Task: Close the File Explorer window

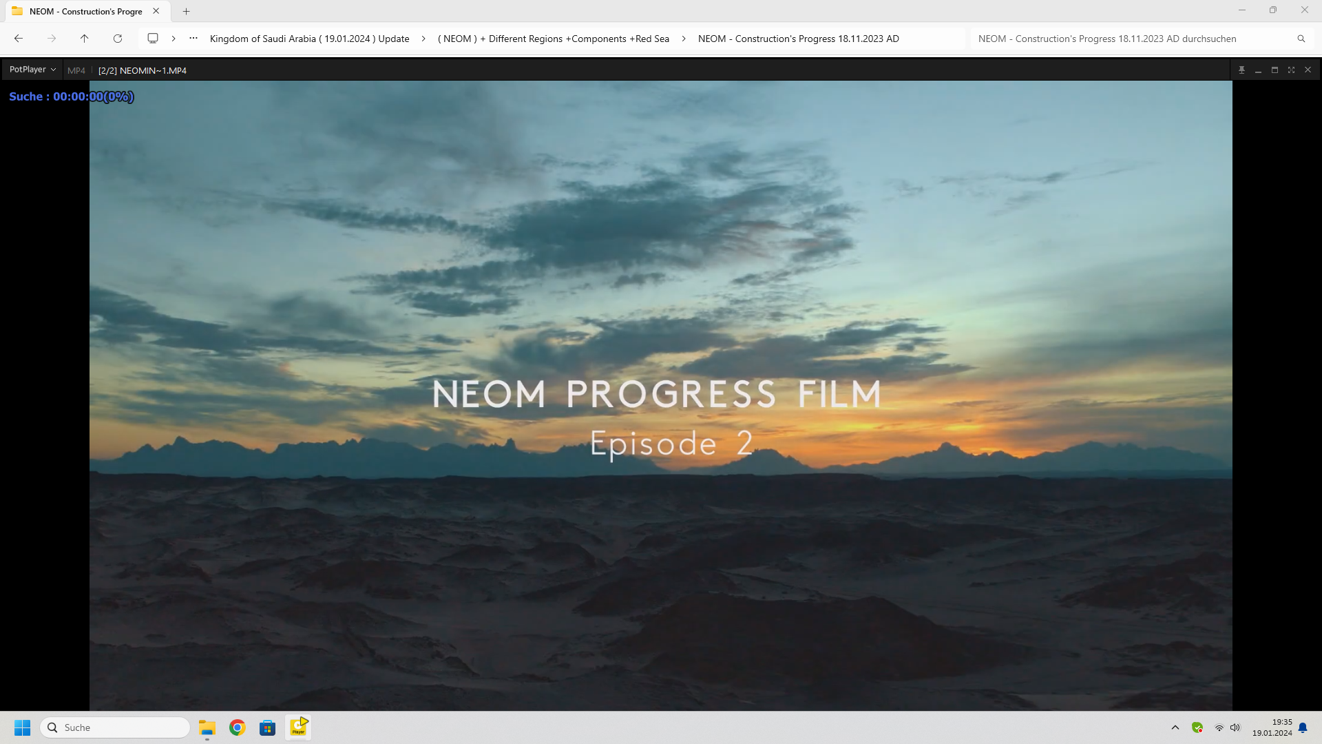Action: click(x=1305, y=10)
